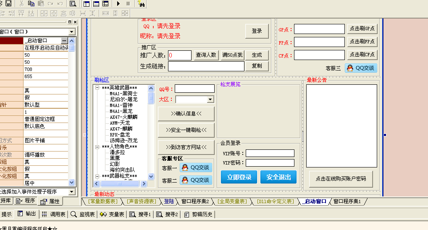This screenshot has height=230, width=428.
Task: Click the 点击刷GP点 button
Action: 362,29
